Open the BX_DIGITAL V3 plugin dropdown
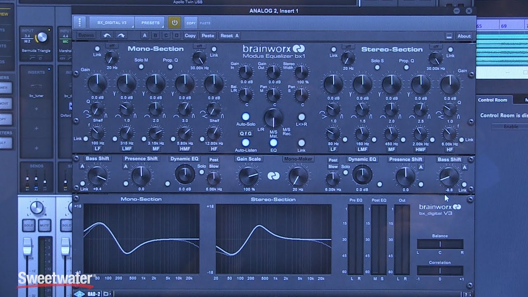This screenshot has height=297, width=528. (112, 23)
